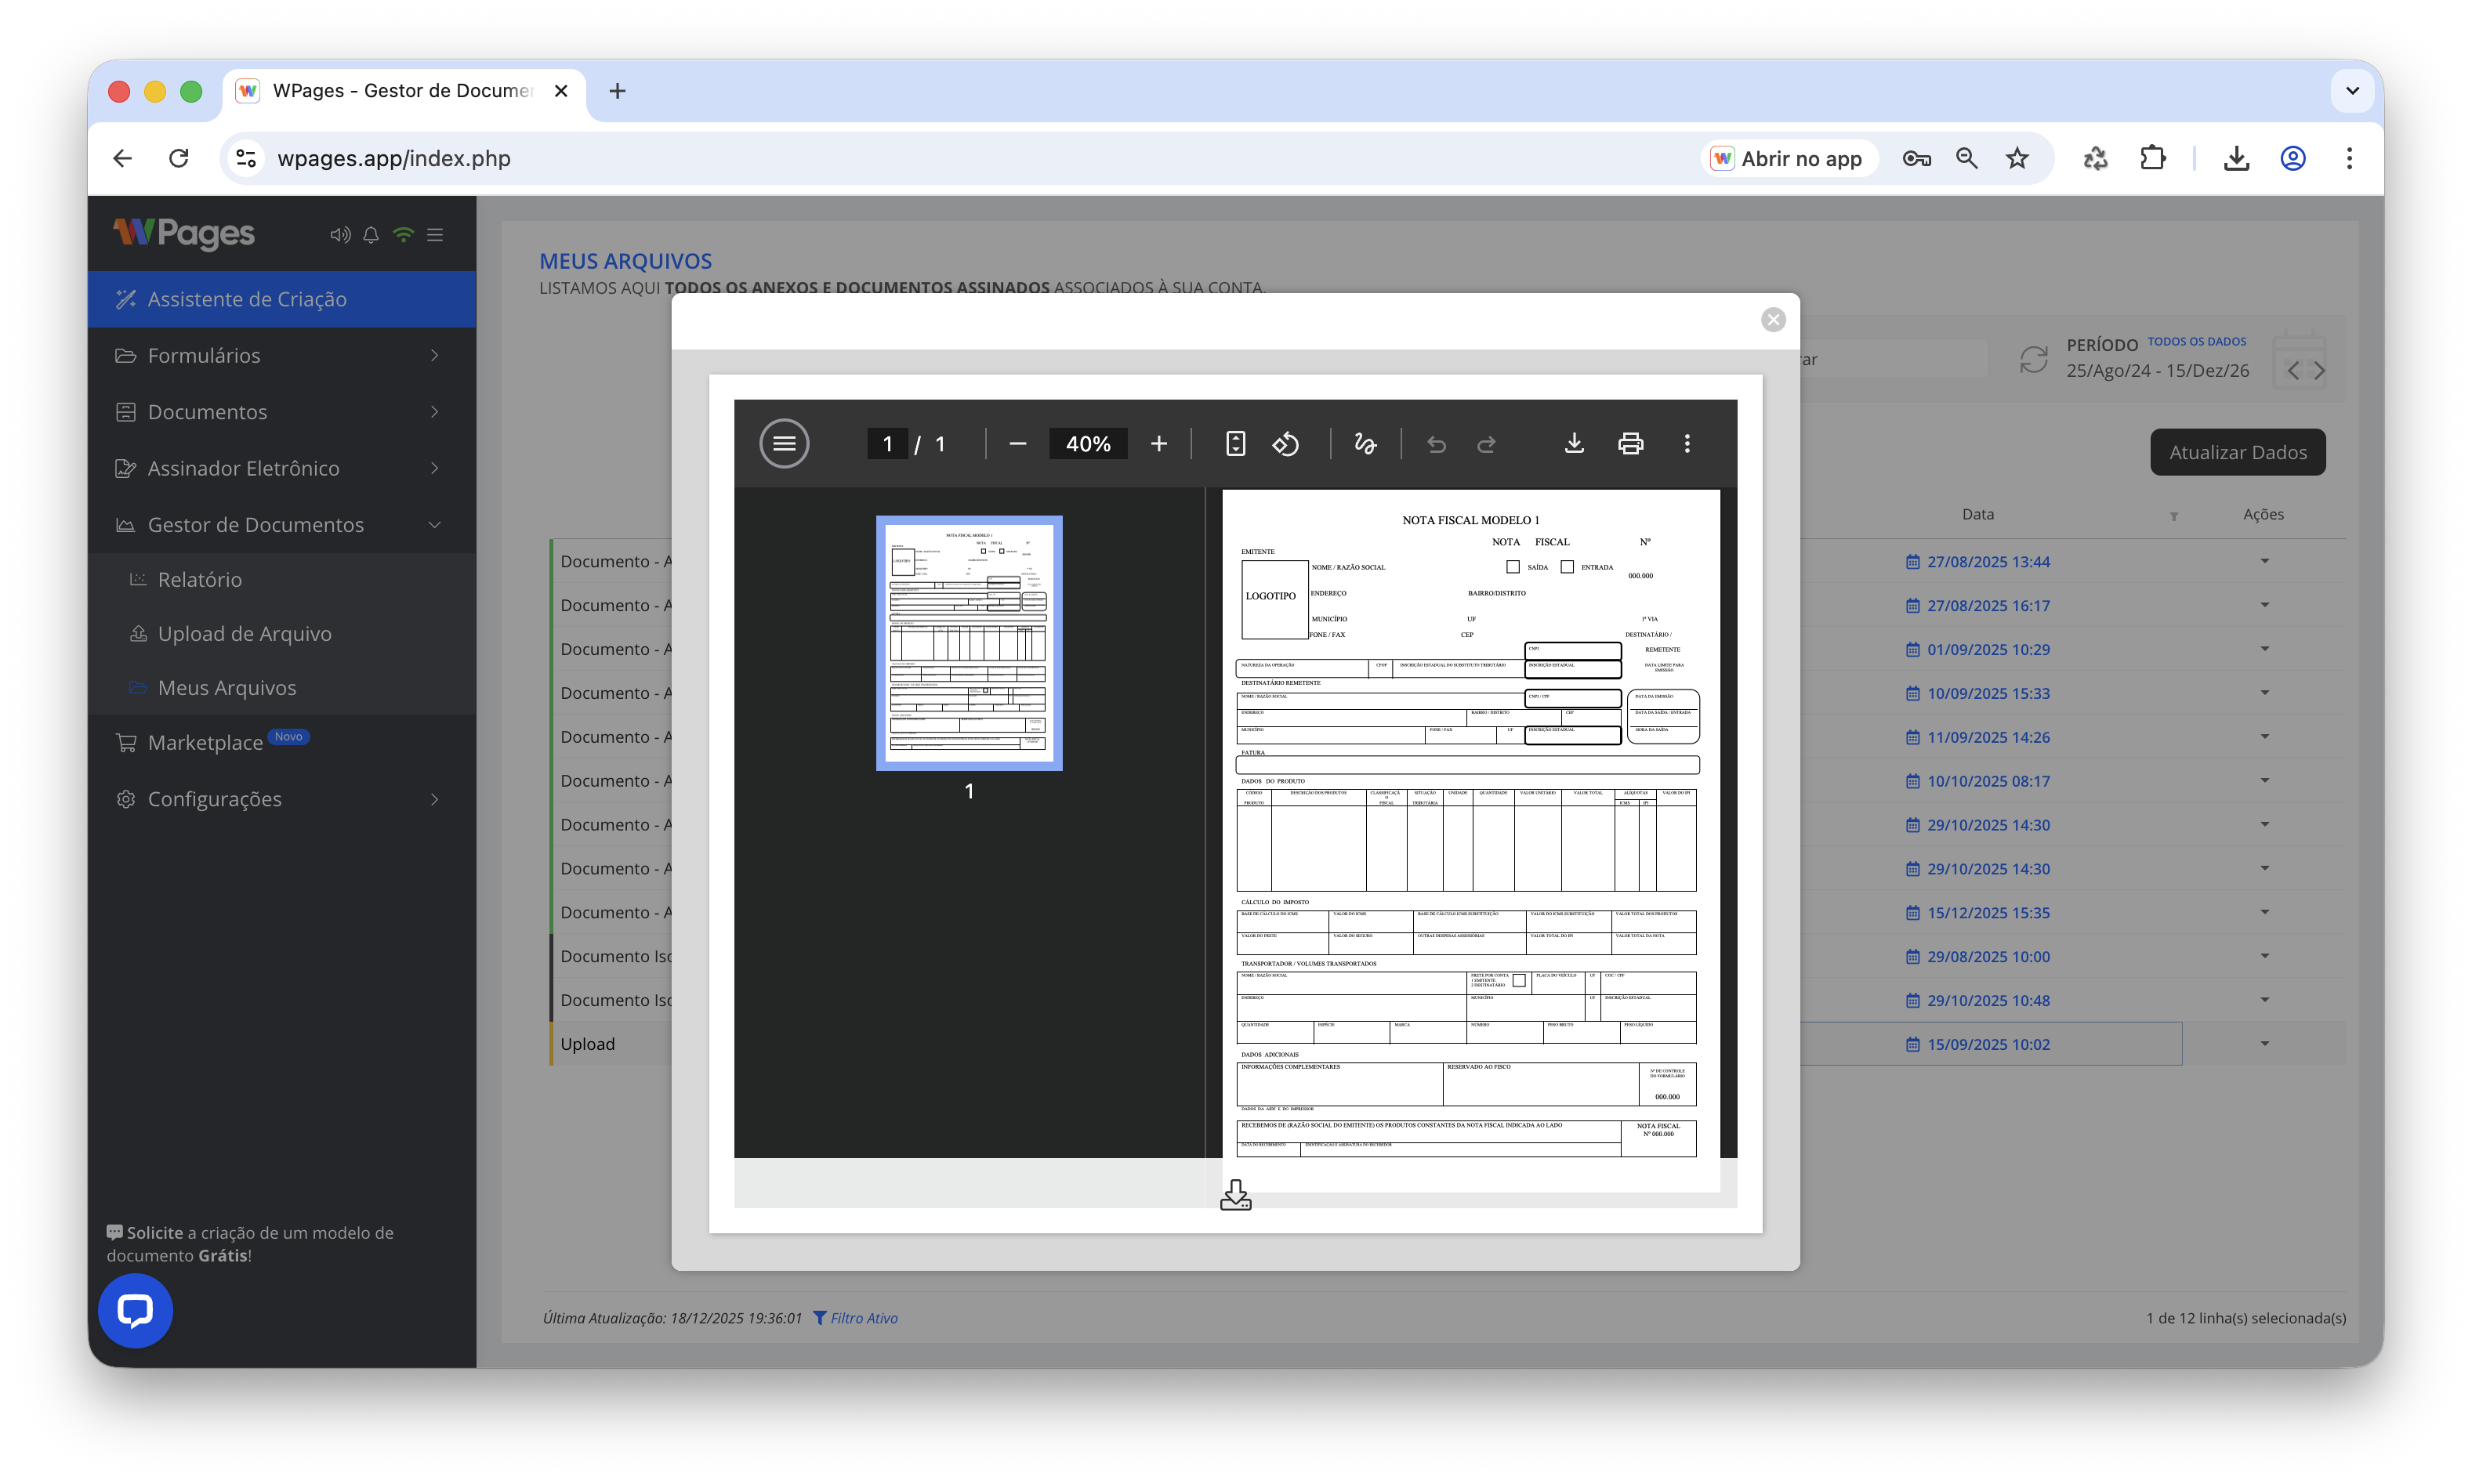Image resolution: width=2472 pixels, height=1484 pixels.
Task: Toggle the PDF viewer sidebar menu
Action: pos(784,443)
